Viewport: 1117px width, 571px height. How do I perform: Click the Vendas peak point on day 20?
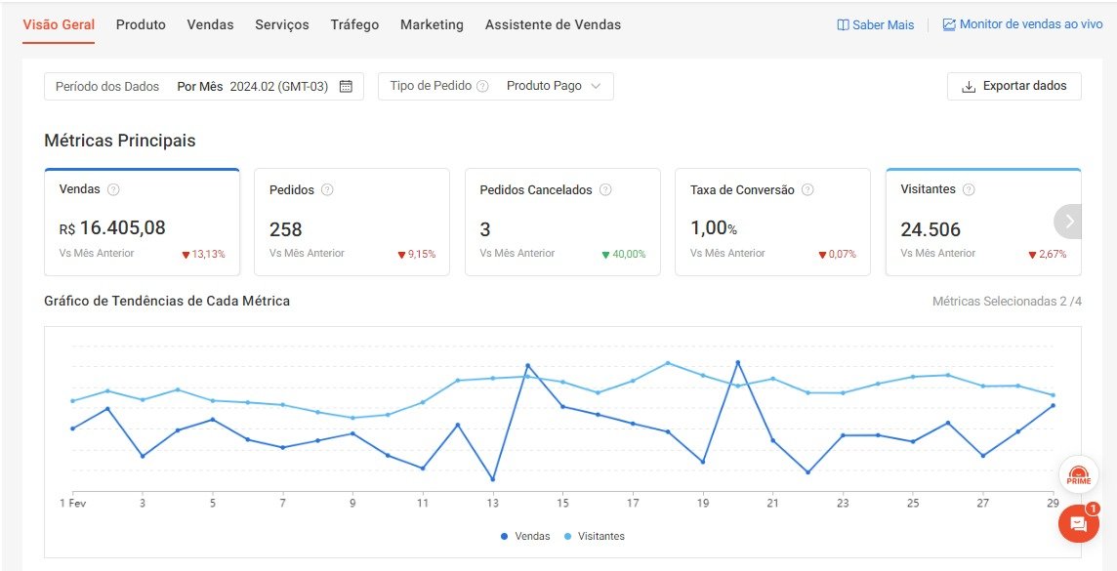tap(738, 362)
